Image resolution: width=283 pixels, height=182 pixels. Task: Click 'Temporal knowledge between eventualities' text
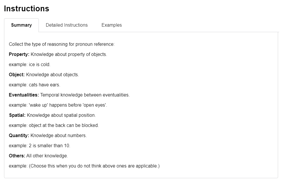(85, 95)
